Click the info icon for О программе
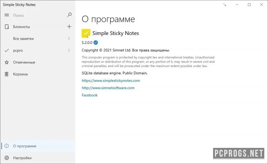Image resolution: width=268 pixels, height=164 pixels. [6, 146]
